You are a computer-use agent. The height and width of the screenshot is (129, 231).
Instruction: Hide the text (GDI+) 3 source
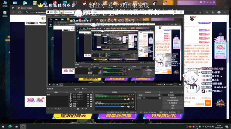pos(88,97)
